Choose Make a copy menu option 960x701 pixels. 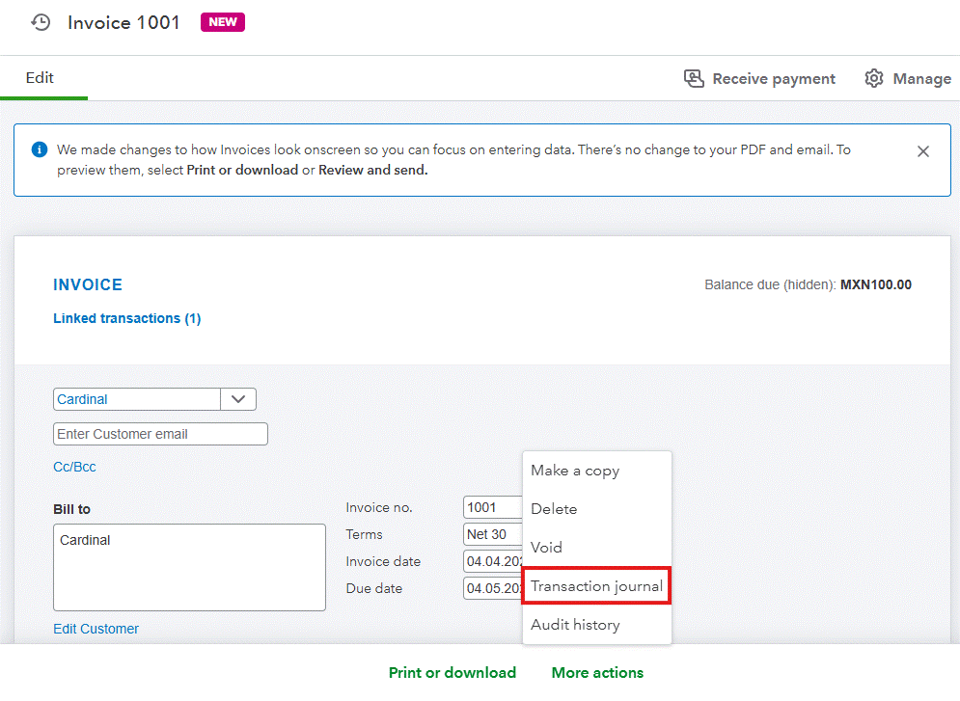point(575,471)
